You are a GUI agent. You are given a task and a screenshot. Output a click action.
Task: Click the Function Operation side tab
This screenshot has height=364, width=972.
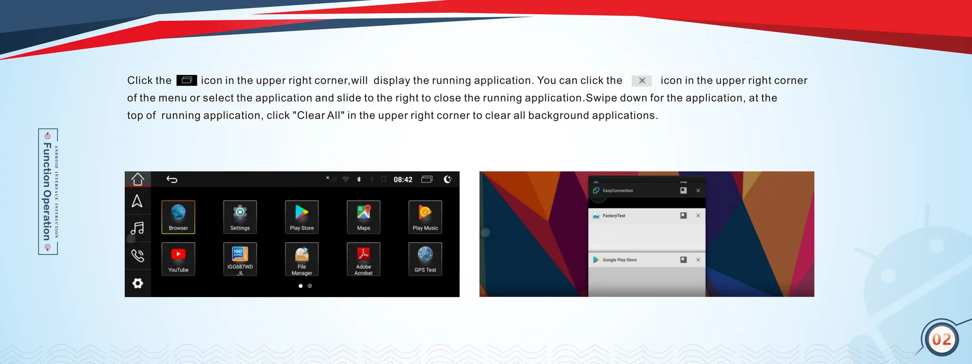click(x=48, y=191)
